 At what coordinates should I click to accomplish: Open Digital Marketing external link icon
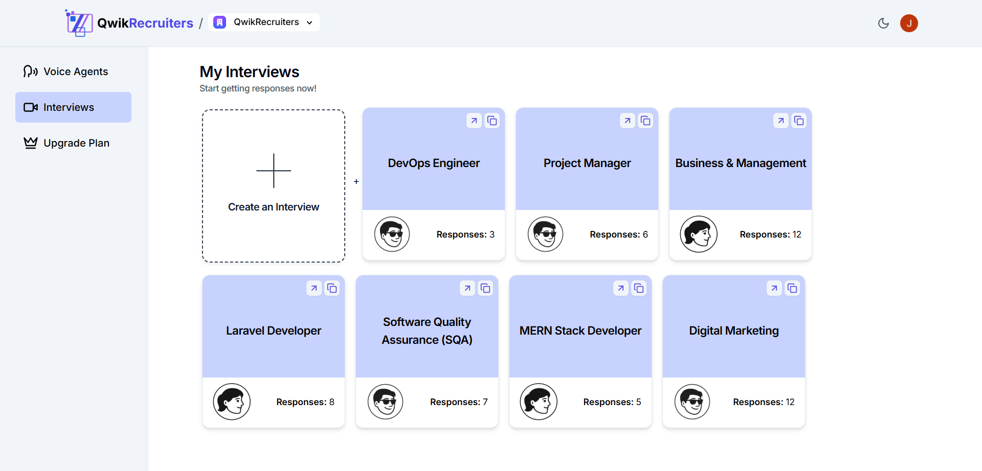click(774, 288)
